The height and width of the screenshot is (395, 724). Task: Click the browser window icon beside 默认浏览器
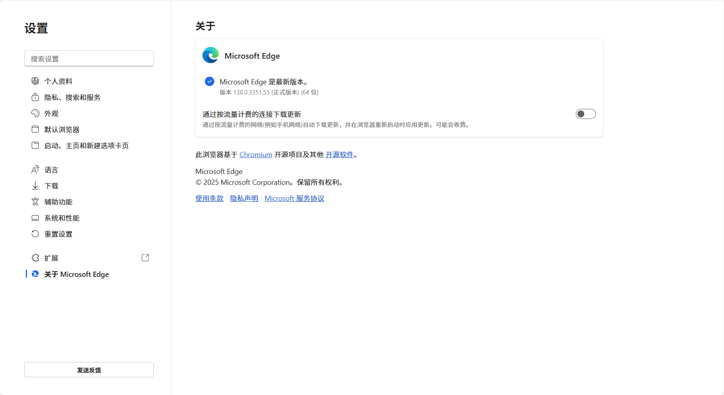pos(35,129)
